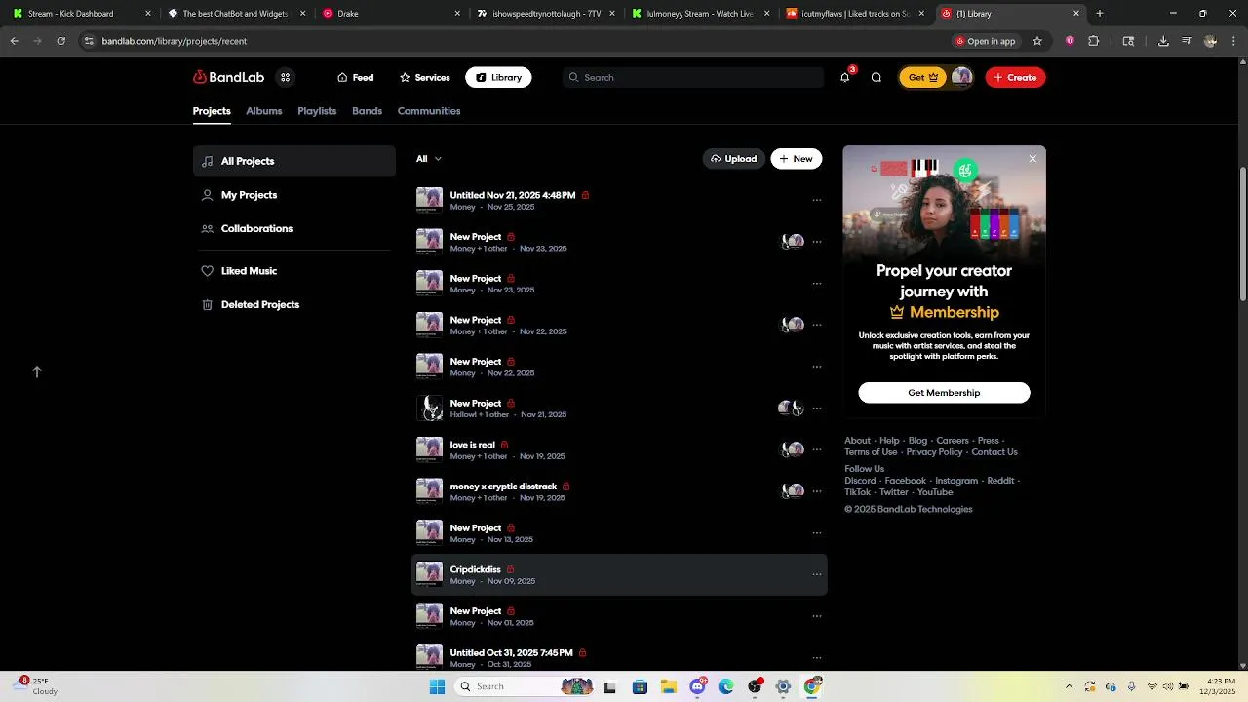Click the Upload button
Viewport: 1248px width, 702px height.
point(733,159)
